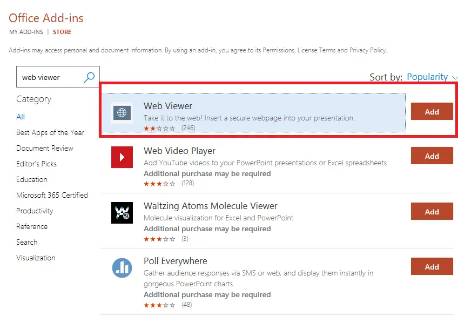Open the Sort by Popularity dropdown
The height and width of the screenshot is (316, 458).
click(432, 77)
